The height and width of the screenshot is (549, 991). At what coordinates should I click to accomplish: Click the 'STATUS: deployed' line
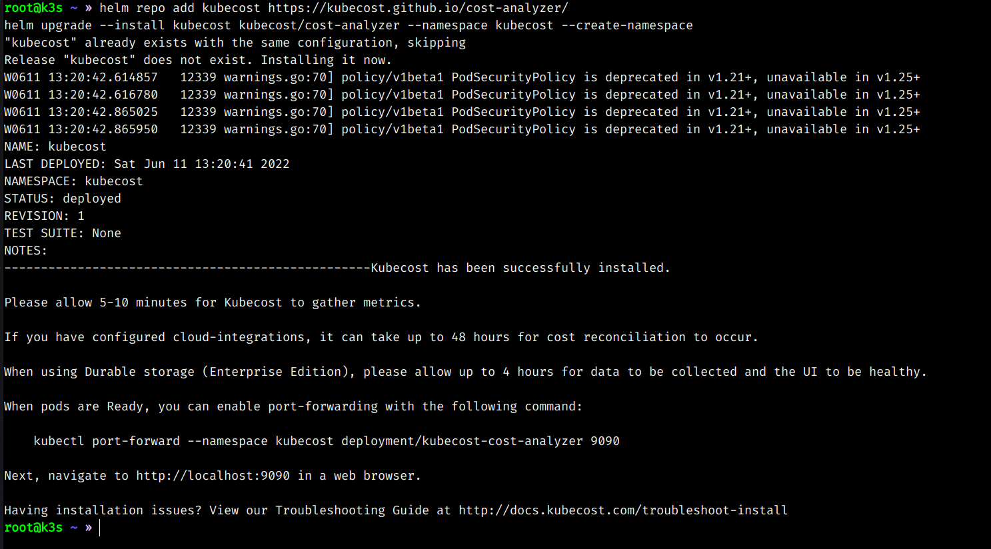pyautogui.click(x=63, y=199)
